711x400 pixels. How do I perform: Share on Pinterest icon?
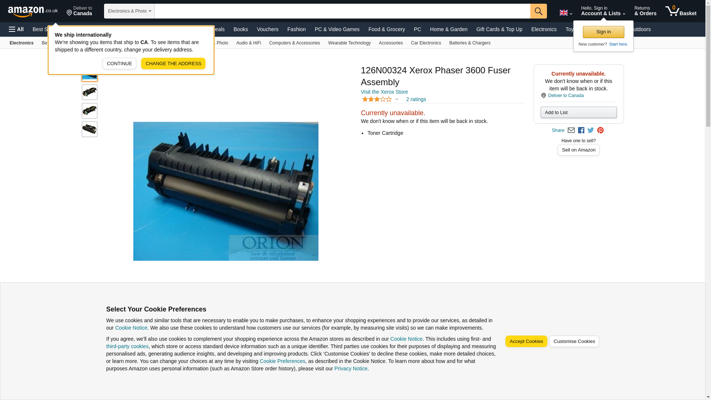point(600,130)
